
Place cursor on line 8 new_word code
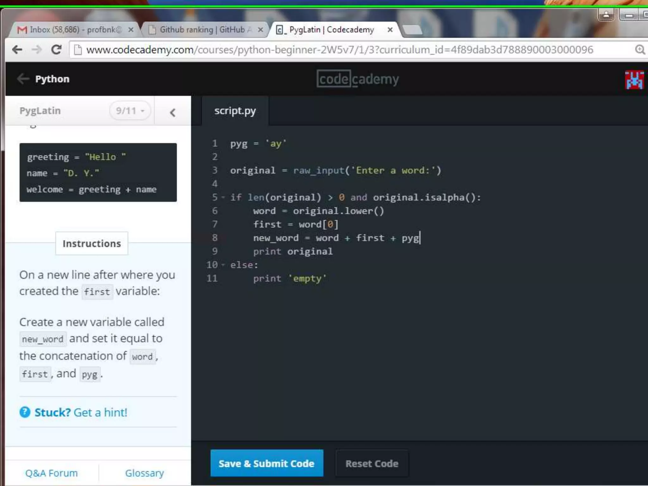[x=336, y=238]
